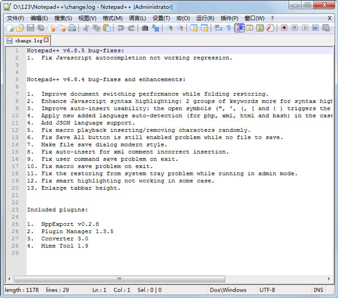Screen dimensions: 338x298
Task: Print the document with the printer icon
Action: point(72,28)
